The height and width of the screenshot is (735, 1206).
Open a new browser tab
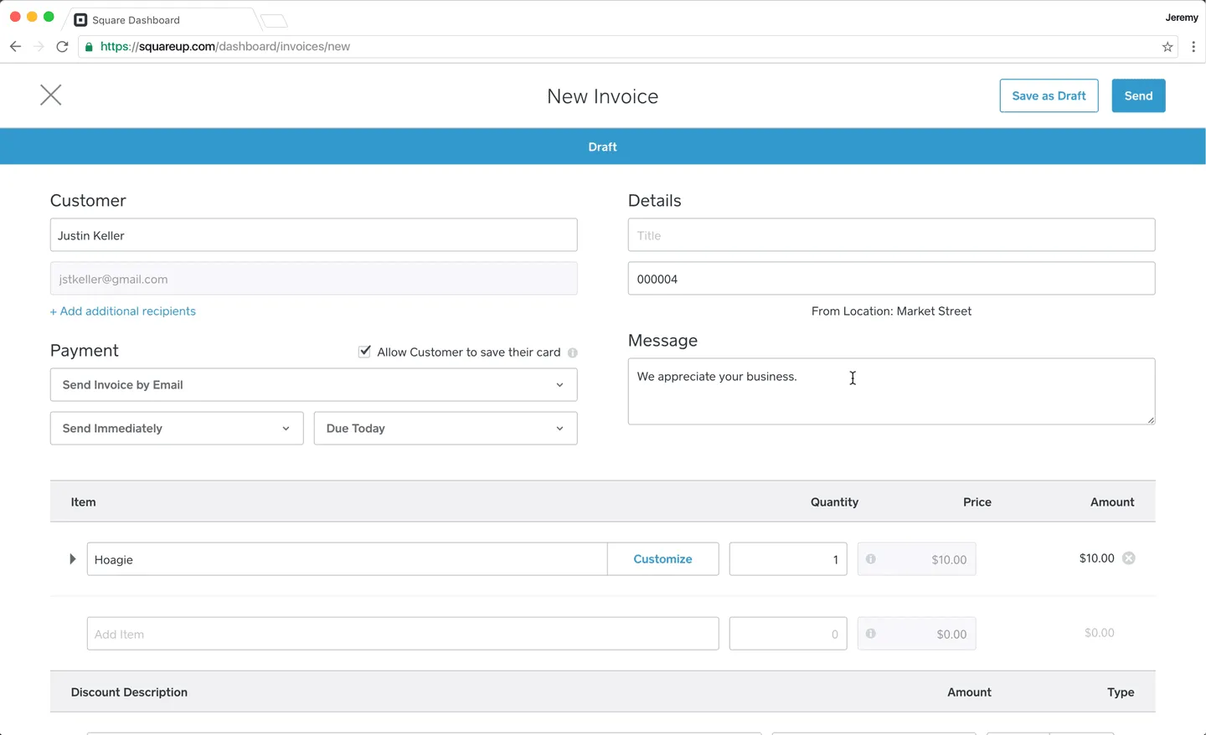(x=274, y=20)
